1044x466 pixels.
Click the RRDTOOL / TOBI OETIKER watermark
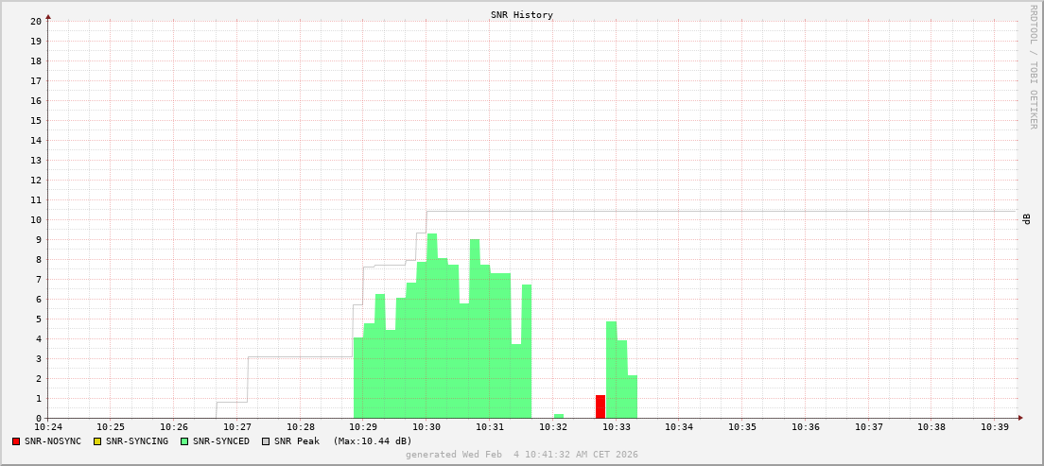coord(1033,66)
